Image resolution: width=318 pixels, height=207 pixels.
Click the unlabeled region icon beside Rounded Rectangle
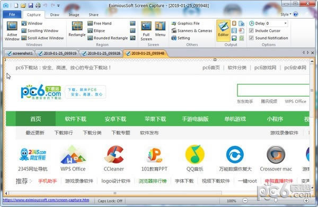pos(132,38)
